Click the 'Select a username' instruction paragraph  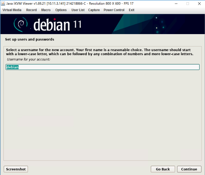pos(100,52)
